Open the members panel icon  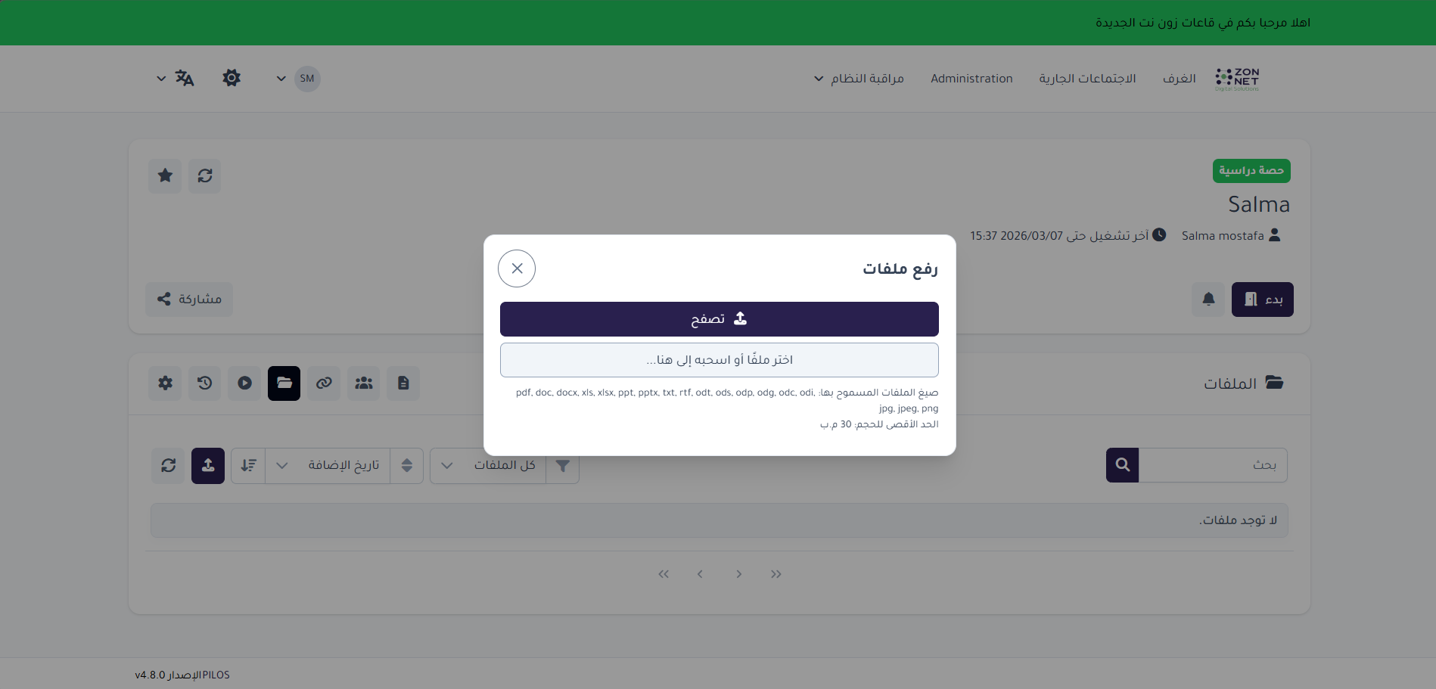(x=363, y=383)
